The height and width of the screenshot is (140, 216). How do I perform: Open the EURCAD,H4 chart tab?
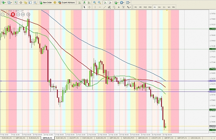click(x=88, y=138)
